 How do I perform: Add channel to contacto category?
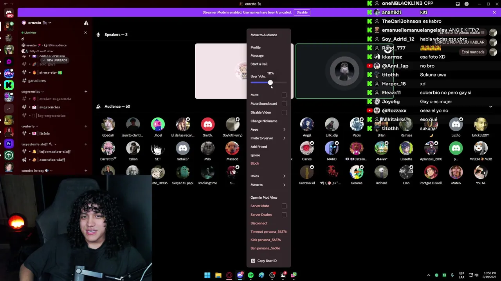[86, 126]
